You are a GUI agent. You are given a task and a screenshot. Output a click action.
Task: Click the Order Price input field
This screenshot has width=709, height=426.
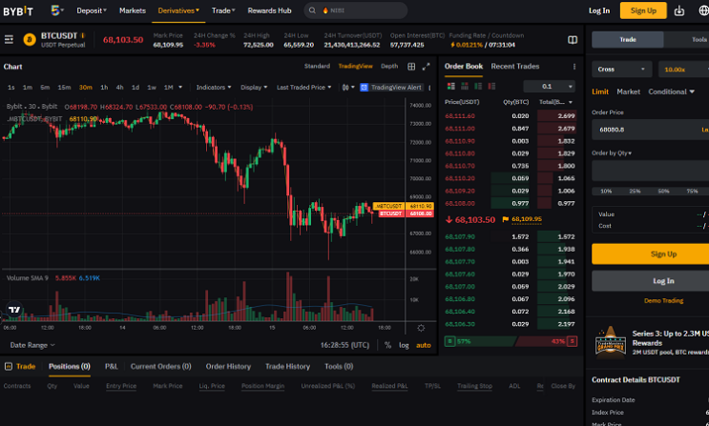tap(650, 130)
